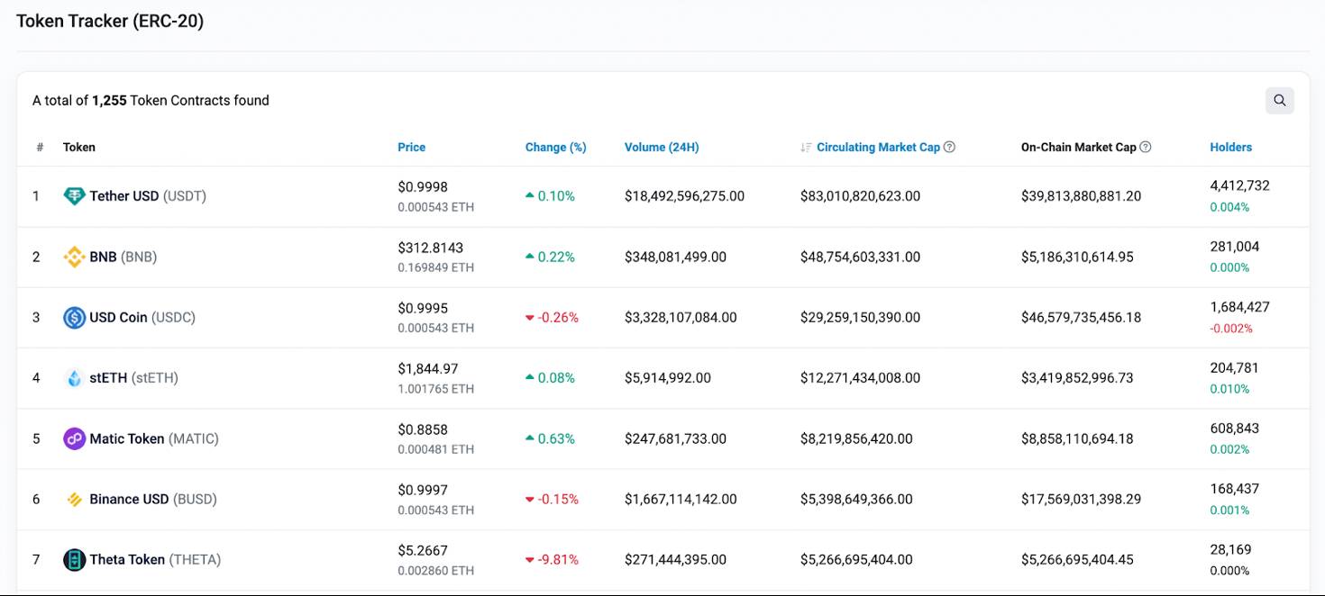
Task: Click the Matic Token purple logo
Action: coord(74,438)
